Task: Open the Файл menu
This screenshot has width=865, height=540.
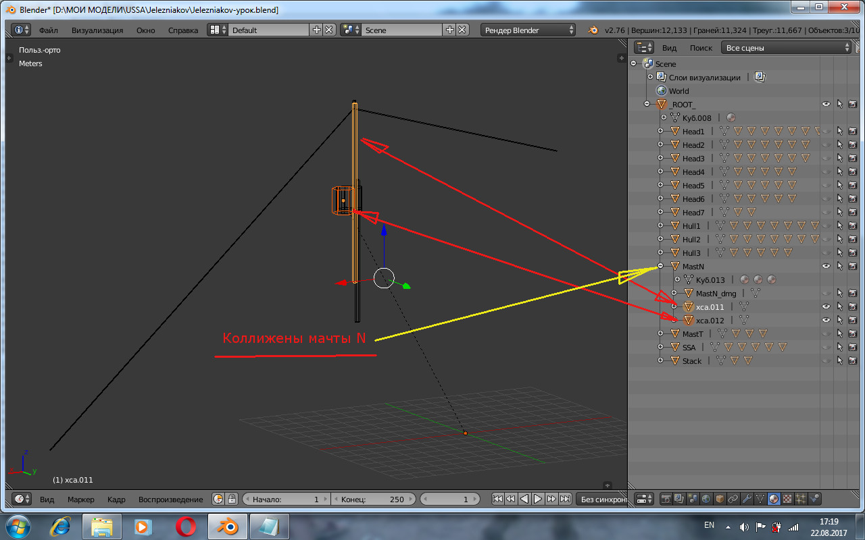Action: click(x=48, y=30)
